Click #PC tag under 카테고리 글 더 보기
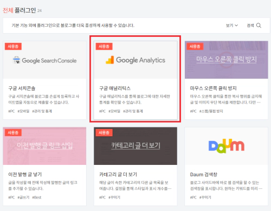Viewport: 271px width, 211px height. pos(102,197)
